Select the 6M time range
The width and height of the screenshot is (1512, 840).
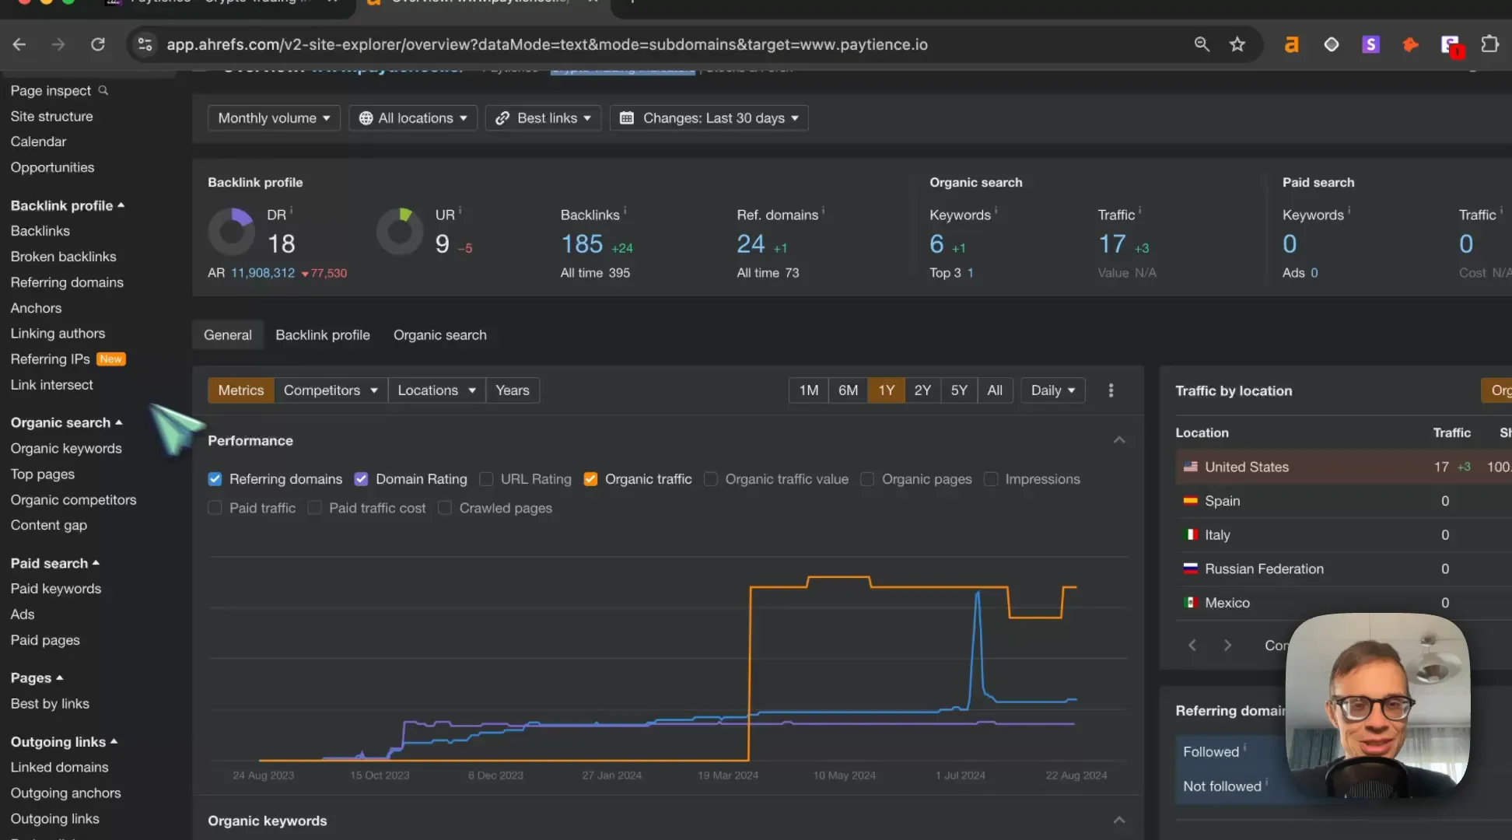click(x=848, y=390)
